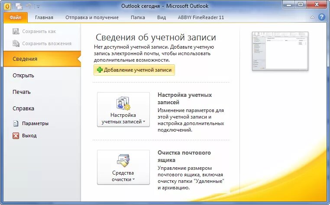Image resolution: width=330 pixels, height=205 pixels.
Task: Click the Сведения об учетной записи heading
Action: (156, 37)
